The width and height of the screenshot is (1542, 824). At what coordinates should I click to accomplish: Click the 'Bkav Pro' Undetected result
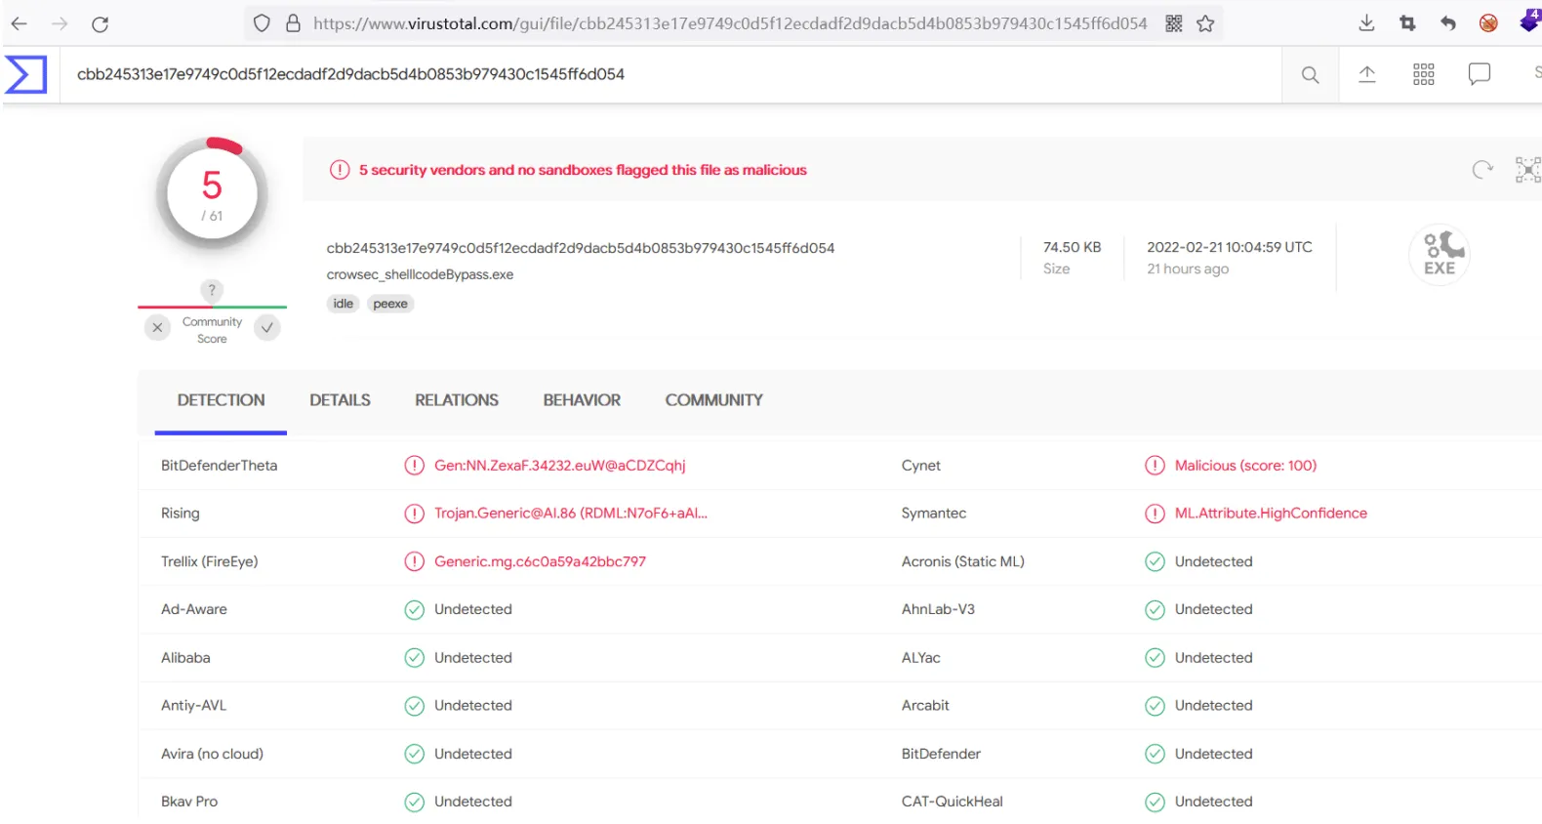(x=473, y=802)
